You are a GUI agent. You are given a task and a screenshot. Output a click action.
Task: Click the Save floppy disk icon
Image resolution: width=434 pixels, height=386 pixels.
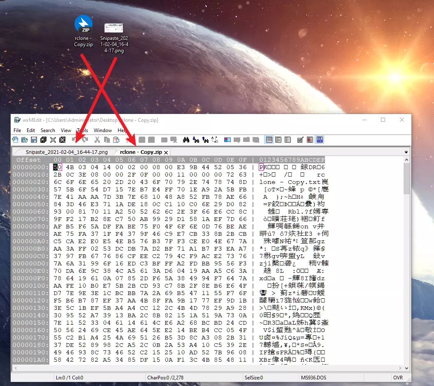click(34, 140)
